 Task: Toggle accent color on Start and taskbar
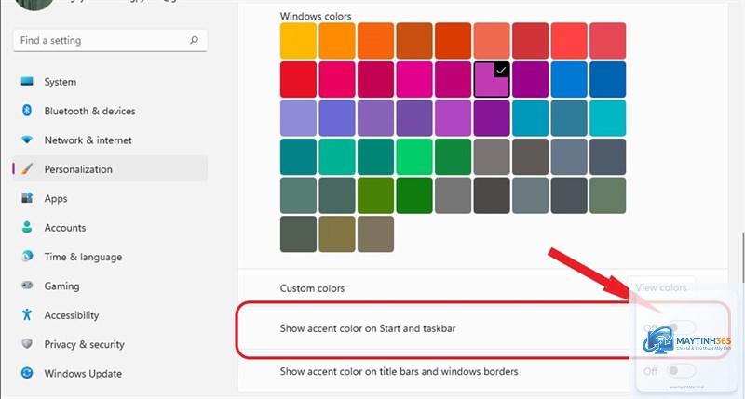click(681, 327)
